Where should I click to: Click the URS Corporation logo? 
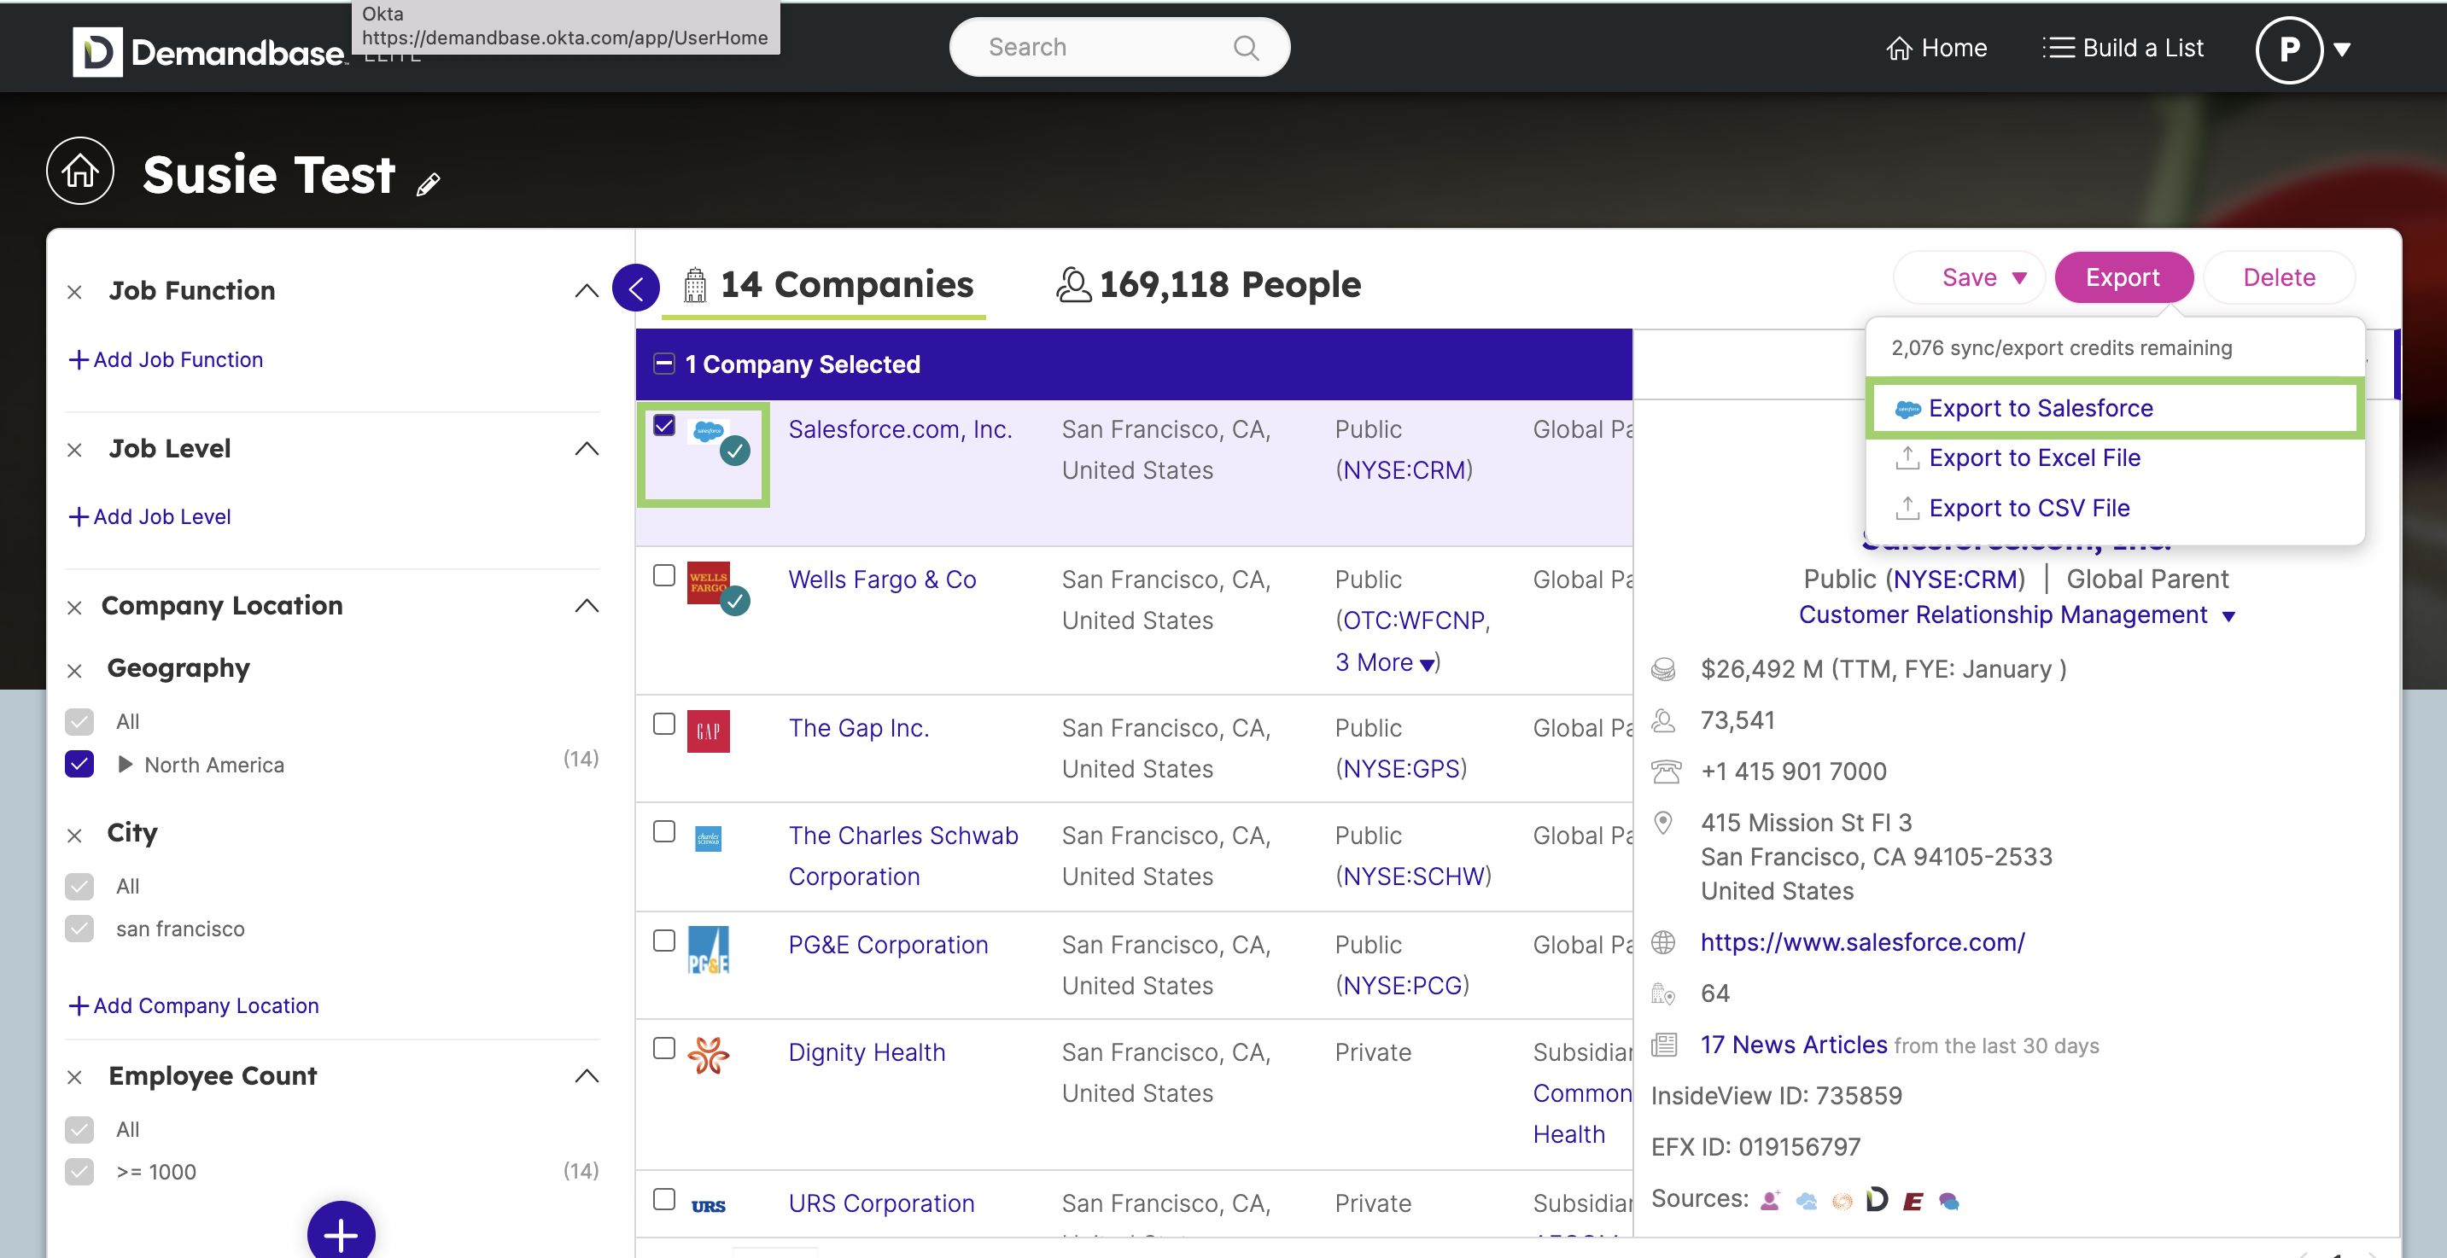coord(709,1206)
